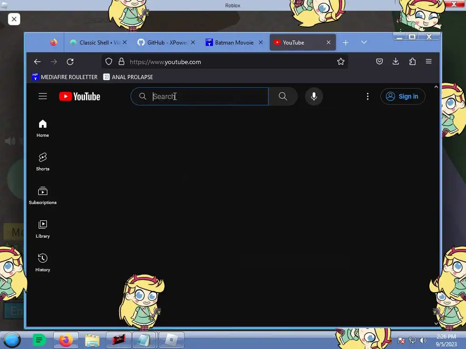Close the GitHub tab
466x349 pixels.
pos(193,42)
